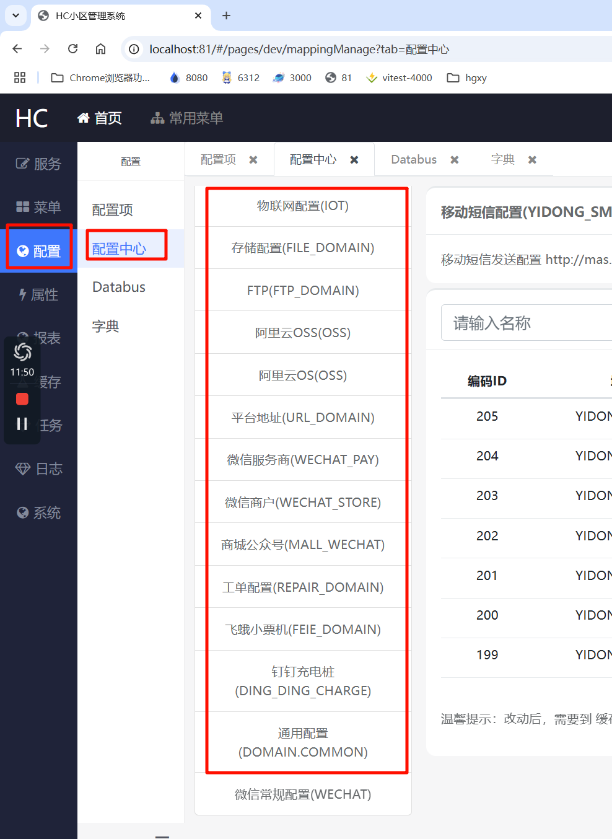Image resolution: width=612 pixels, height=839 pixels.
Task: View site information icon in address bar
Action: [x=134, y=49]
